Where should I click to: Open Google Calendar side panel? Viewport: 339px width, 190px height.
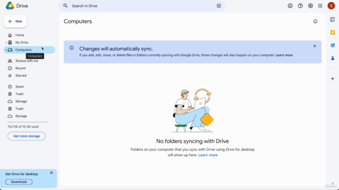tap(333, 20)
